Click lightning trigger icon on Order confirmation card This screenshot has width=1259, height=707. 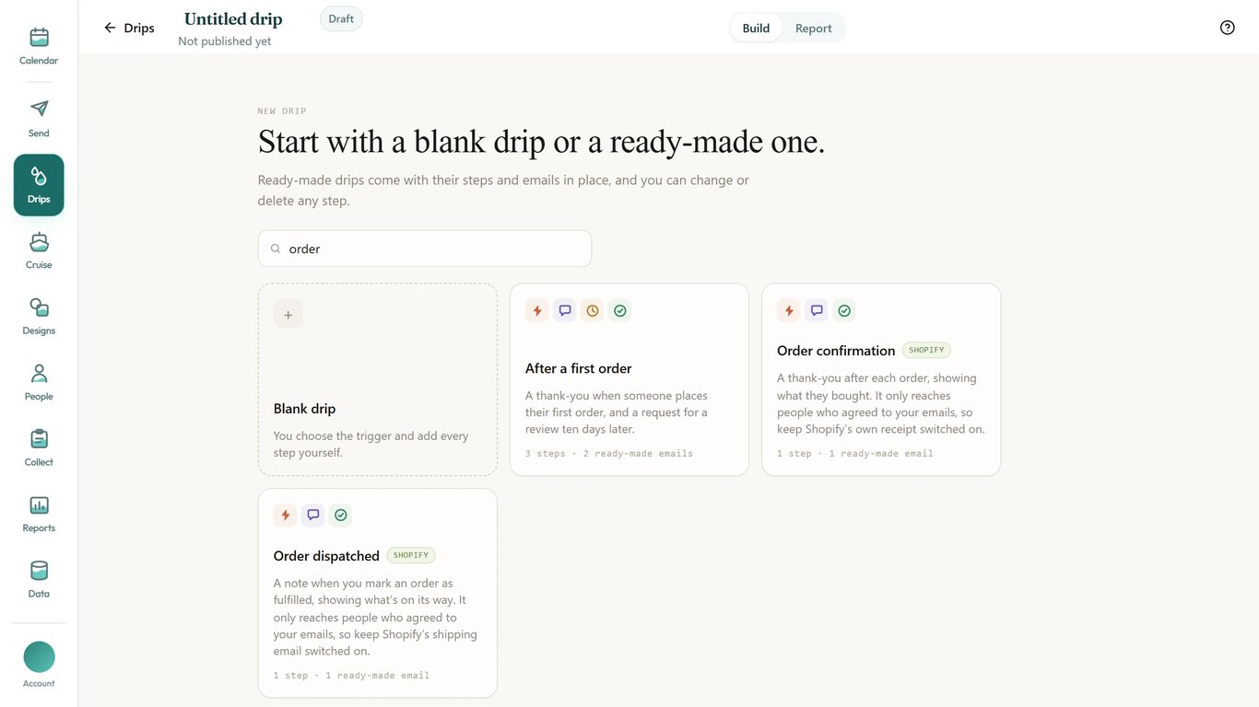pyautogui.click(x=789, y=311)
